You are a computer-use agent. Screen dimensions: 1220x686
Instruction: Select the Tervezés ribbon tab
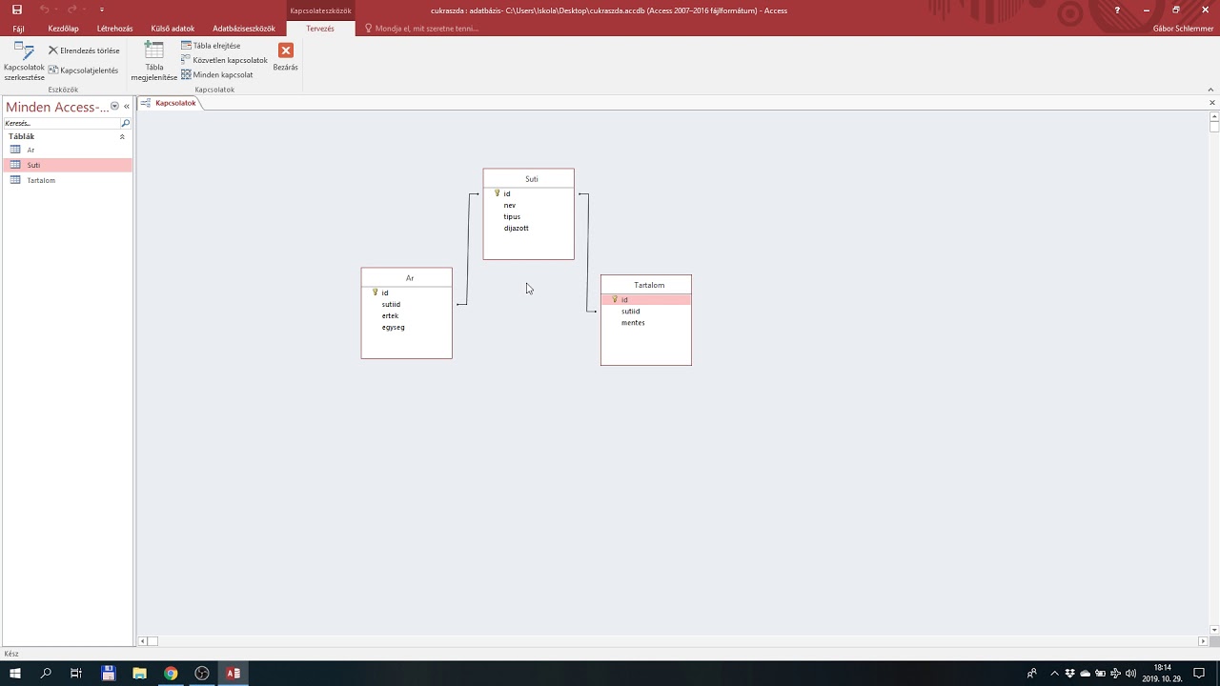pyautogui.click(x=320, y=29)
